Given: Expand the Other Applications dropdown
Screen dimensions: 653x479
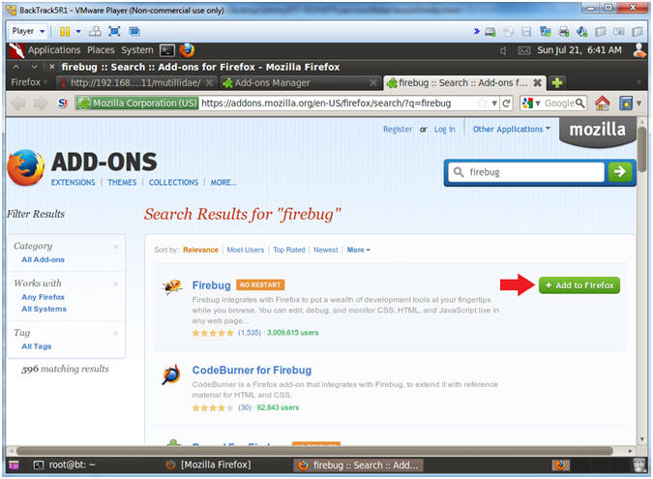Looking at the screenshot, I should (x=512, y=129).
